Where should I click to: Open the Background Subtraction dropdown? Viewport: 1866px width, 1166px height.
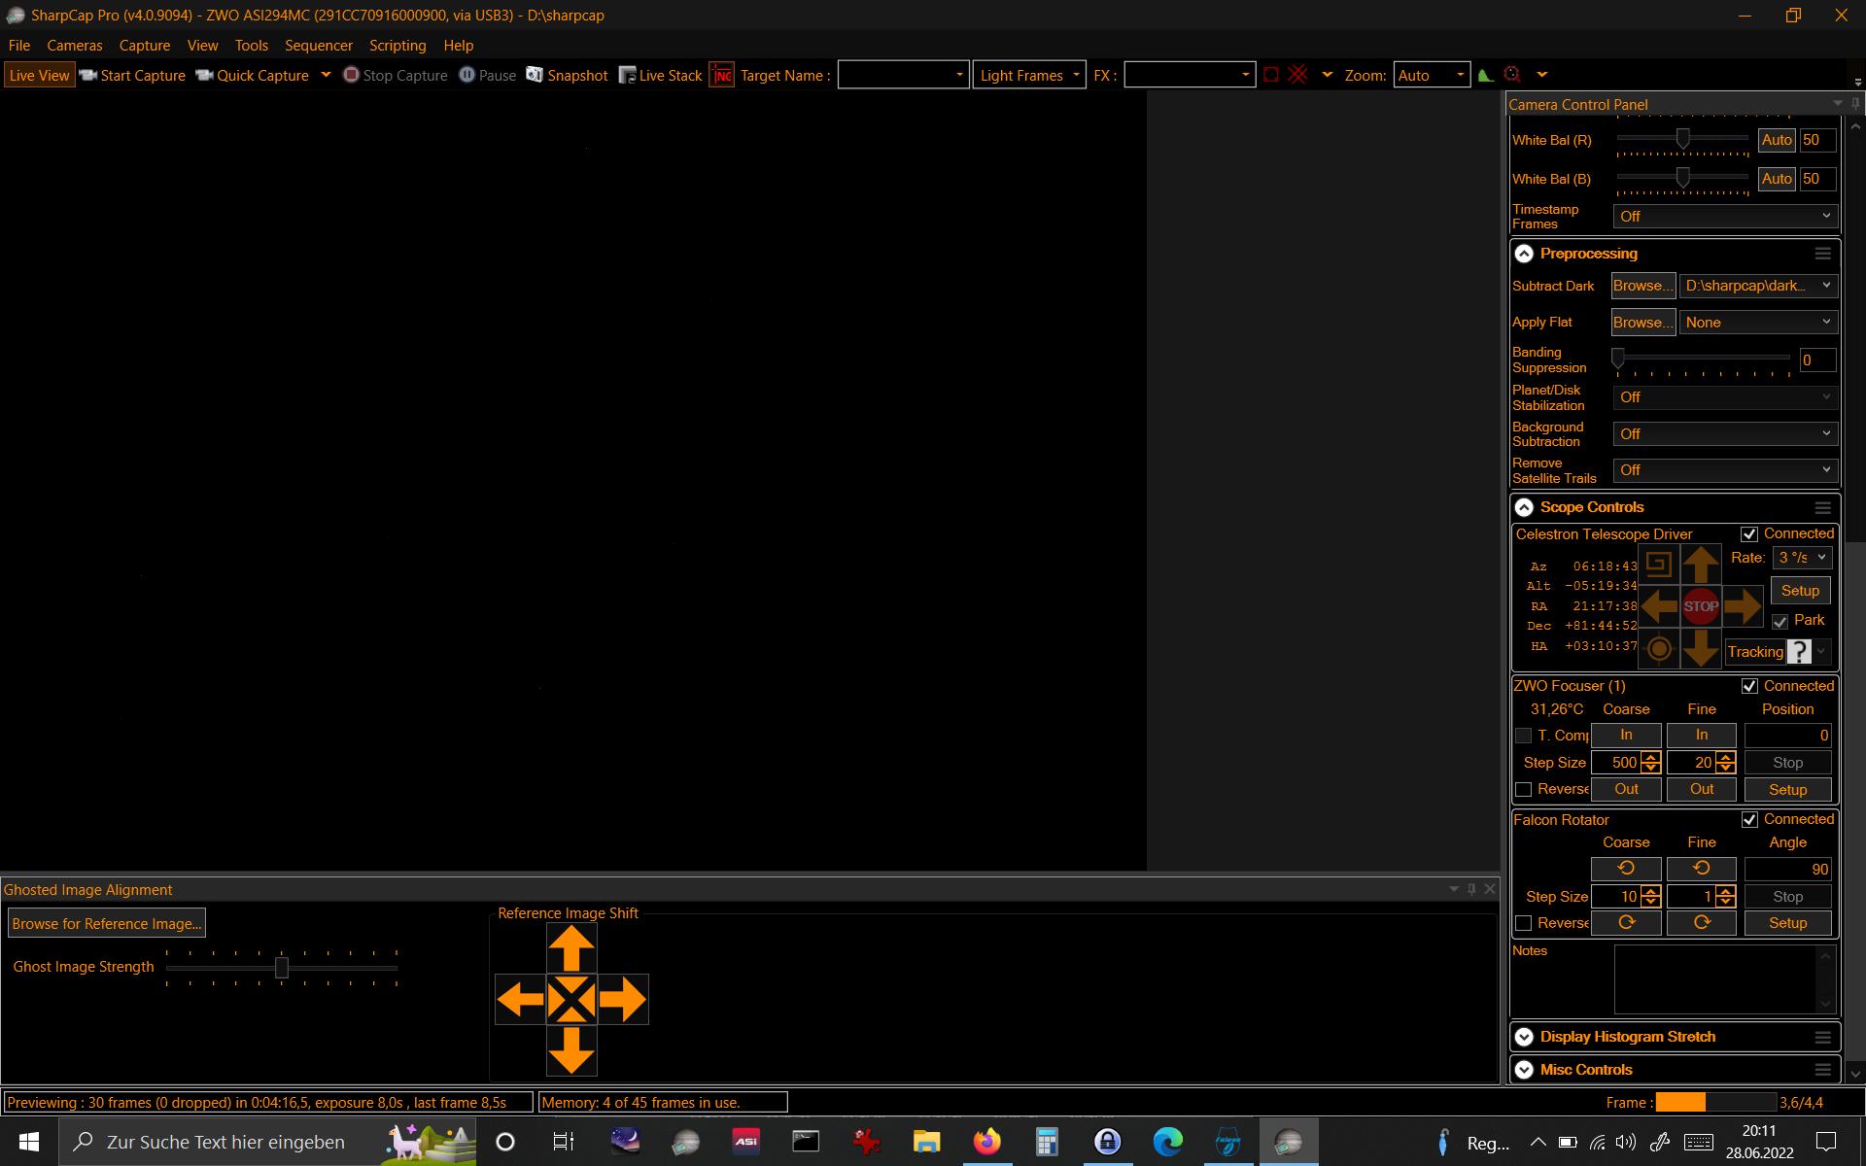pyautogui.click(x=1725, y=434)
